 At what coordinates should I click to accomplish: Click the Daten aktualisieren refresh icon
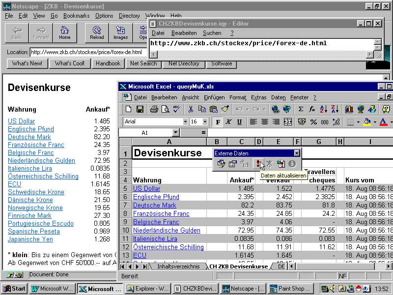tap(258, 164)
